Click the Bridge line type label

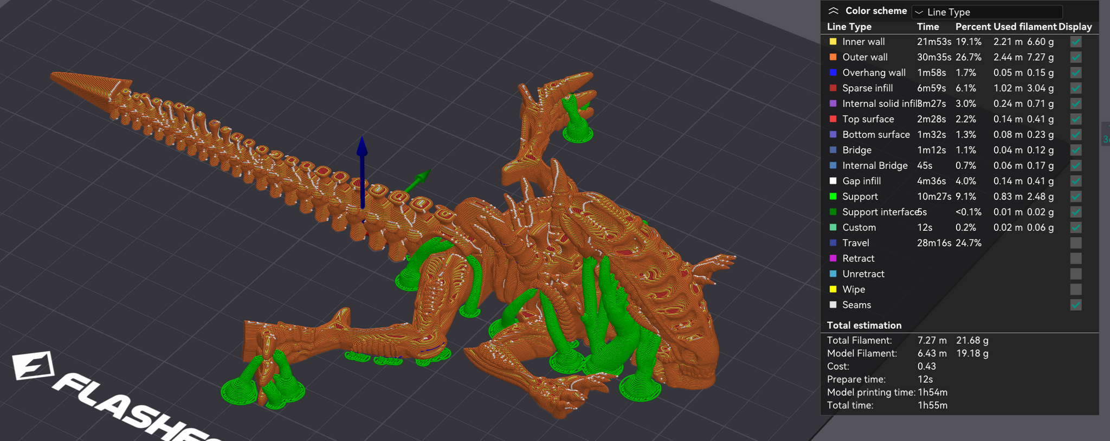[857, 150]
